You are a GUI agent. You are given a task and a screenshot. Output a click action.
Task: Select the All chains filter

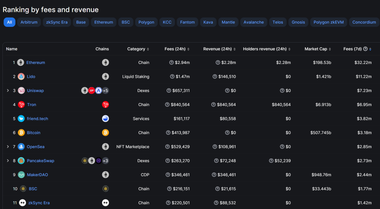(x=9, y=22)
